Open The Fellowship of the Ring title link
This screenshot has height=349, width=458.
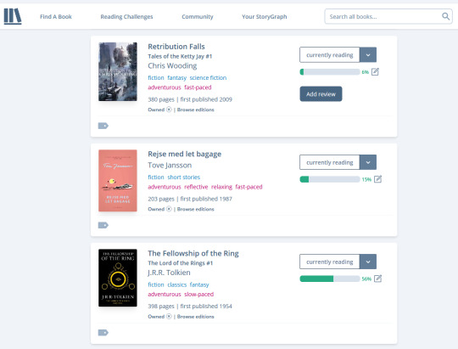click(193, 253)
